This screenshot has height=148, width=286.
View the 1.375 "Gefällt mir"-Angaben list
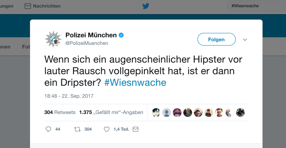(111, 112)
